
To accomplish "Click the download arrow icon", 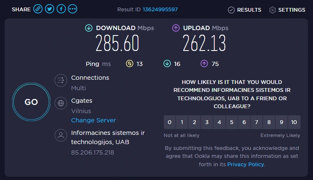I will click(88, 28).
